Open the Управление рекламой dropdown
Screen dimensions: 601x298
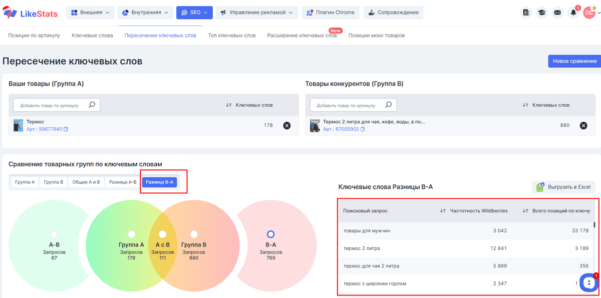coord(256,12)
